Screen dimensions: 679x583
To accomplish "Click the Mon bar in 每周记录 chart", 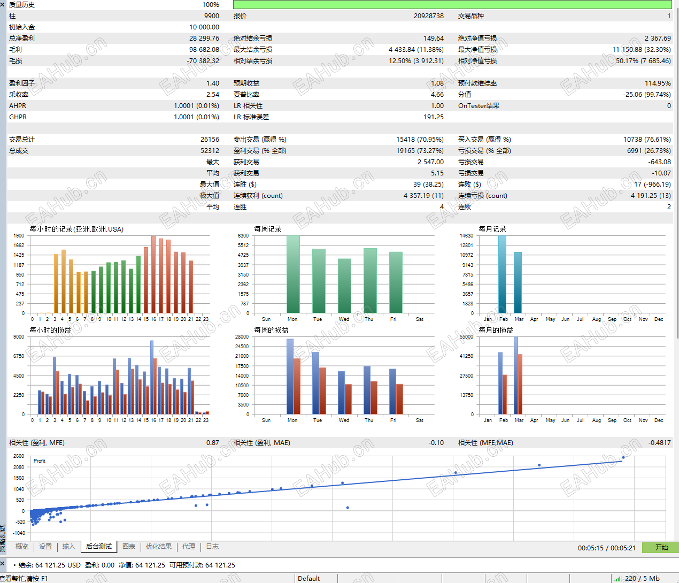I will click(293, 274).
